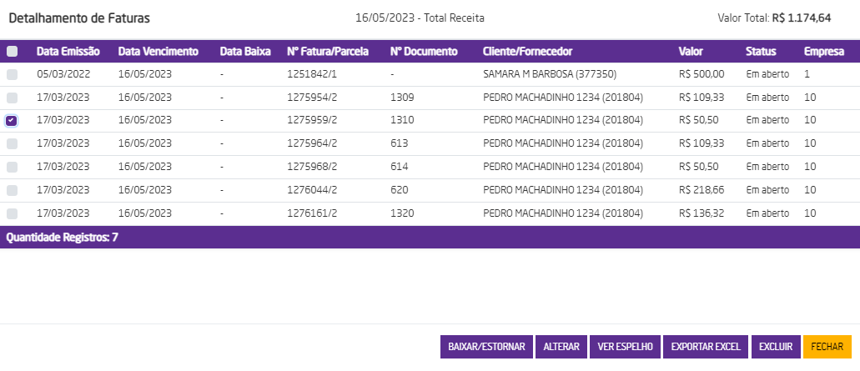Open Ver Espelho for selected invoice

click(626, 348)
